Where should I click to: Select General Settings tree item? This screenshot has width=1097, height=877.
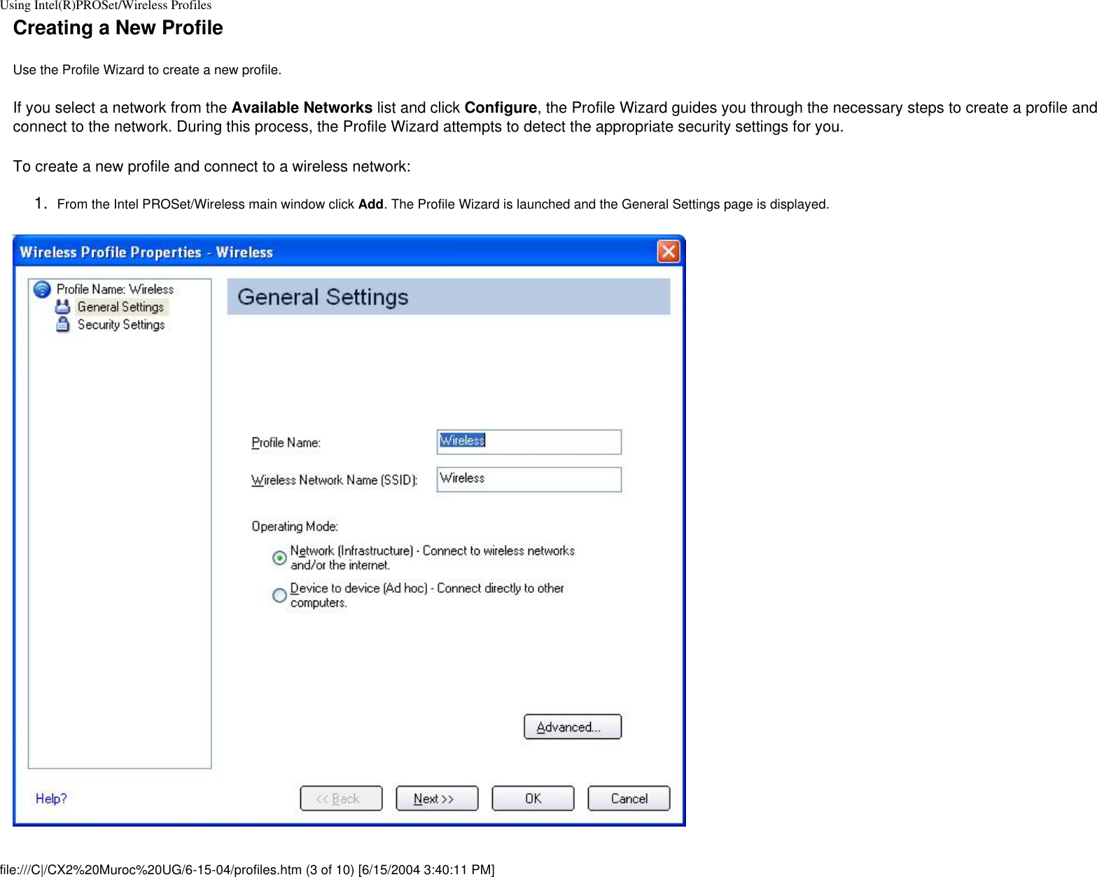point(121,307)
